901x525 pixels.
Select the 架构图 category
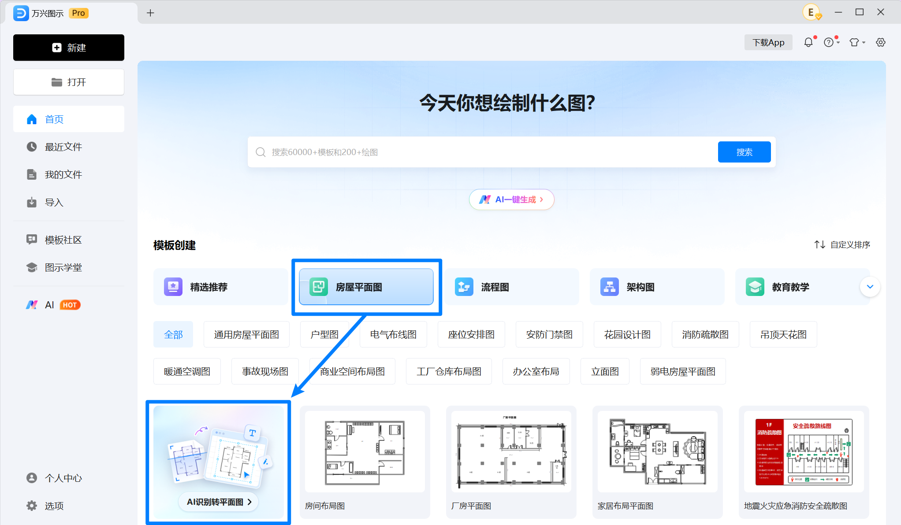[657, 287]
